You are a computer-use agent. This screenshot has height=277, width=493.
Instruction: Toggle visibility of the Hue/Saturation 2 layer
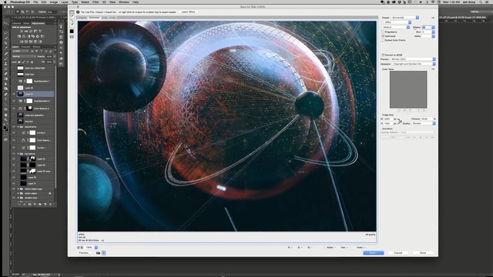click(14, 101)
